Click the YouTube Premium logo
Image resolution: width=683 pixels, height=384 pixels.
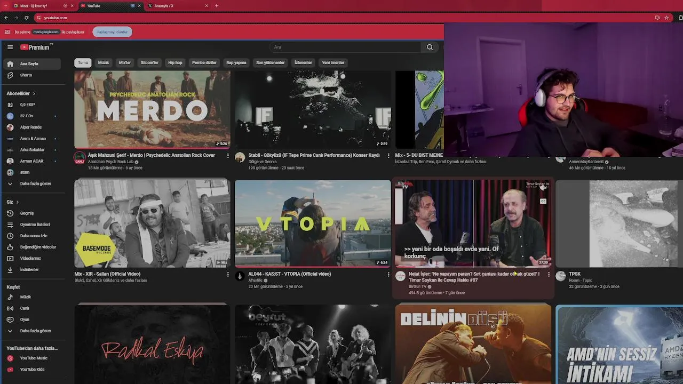[x=36, y=47]
